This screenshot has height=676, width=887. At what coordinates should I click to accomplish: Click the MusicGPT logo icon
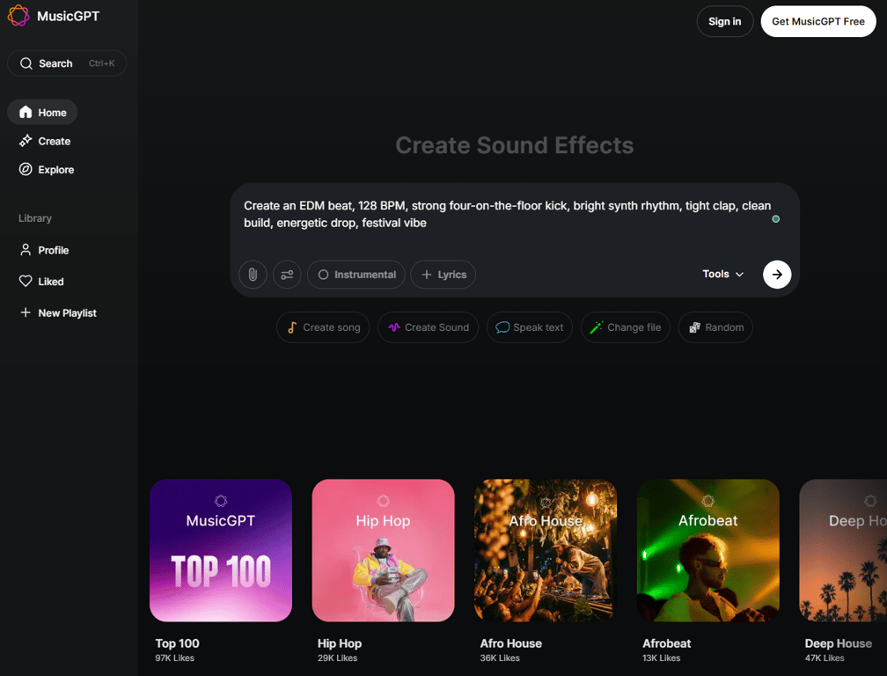[x=18, y=16]
